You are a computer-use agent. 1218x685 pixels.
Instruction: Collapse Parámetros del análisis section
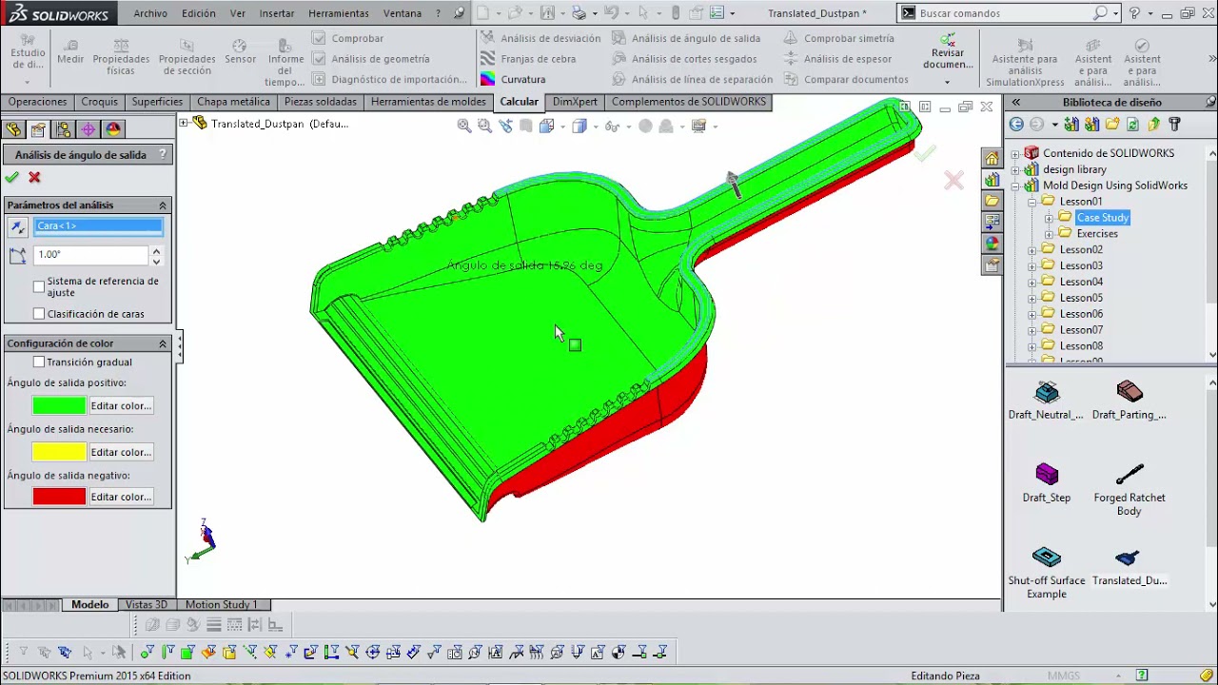[x=162, y=205]
